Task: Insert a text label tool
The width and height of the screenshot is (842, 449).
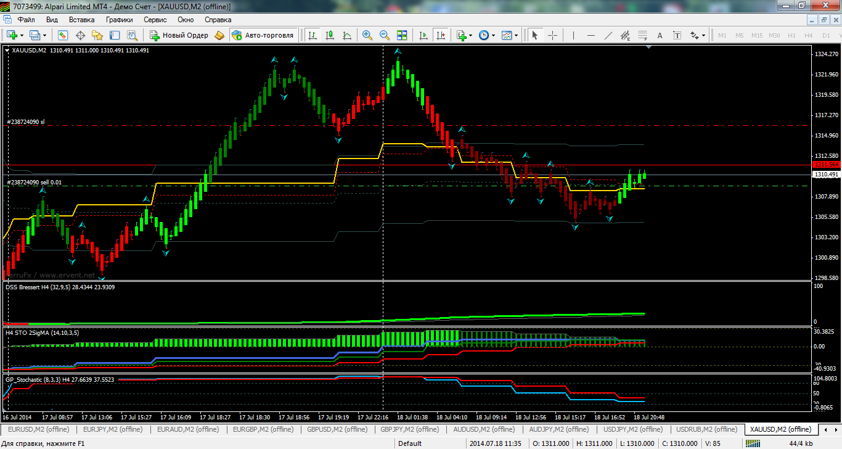Action: pos(677,35)
